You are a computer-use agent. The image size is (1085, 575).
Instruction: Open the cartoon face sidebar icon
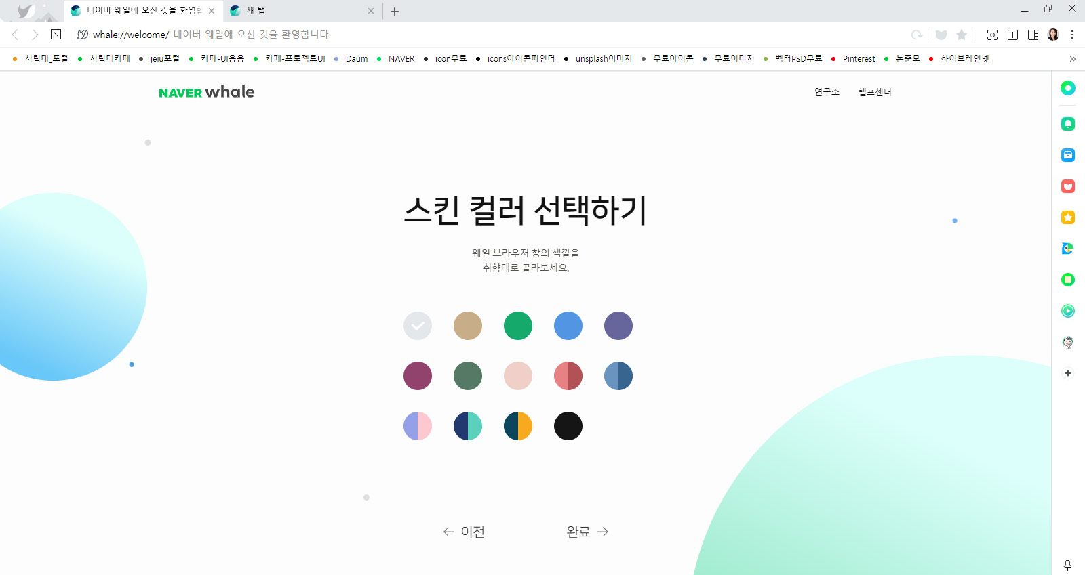click(x=1068, y=342)
